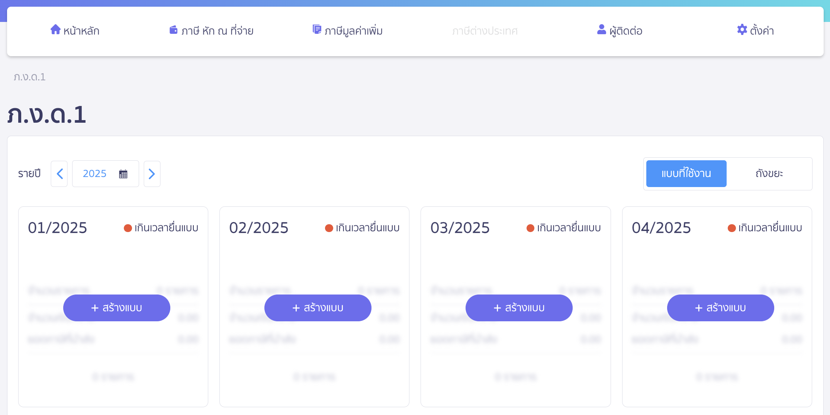Image resolution: width=830 pixels, height=415 pixels.
Task: Switch to แบบที่ใช้งาน view
Action: (686, 174)
